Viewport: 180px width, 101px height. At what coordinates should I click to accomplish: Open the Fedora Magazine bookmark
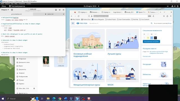(98, 19)
